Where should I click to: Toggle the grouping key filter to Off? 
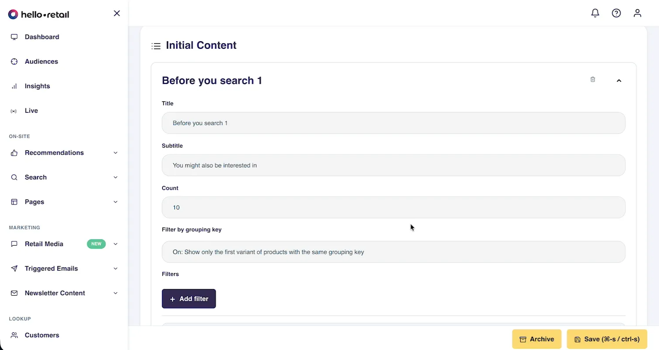click(393, 252)
